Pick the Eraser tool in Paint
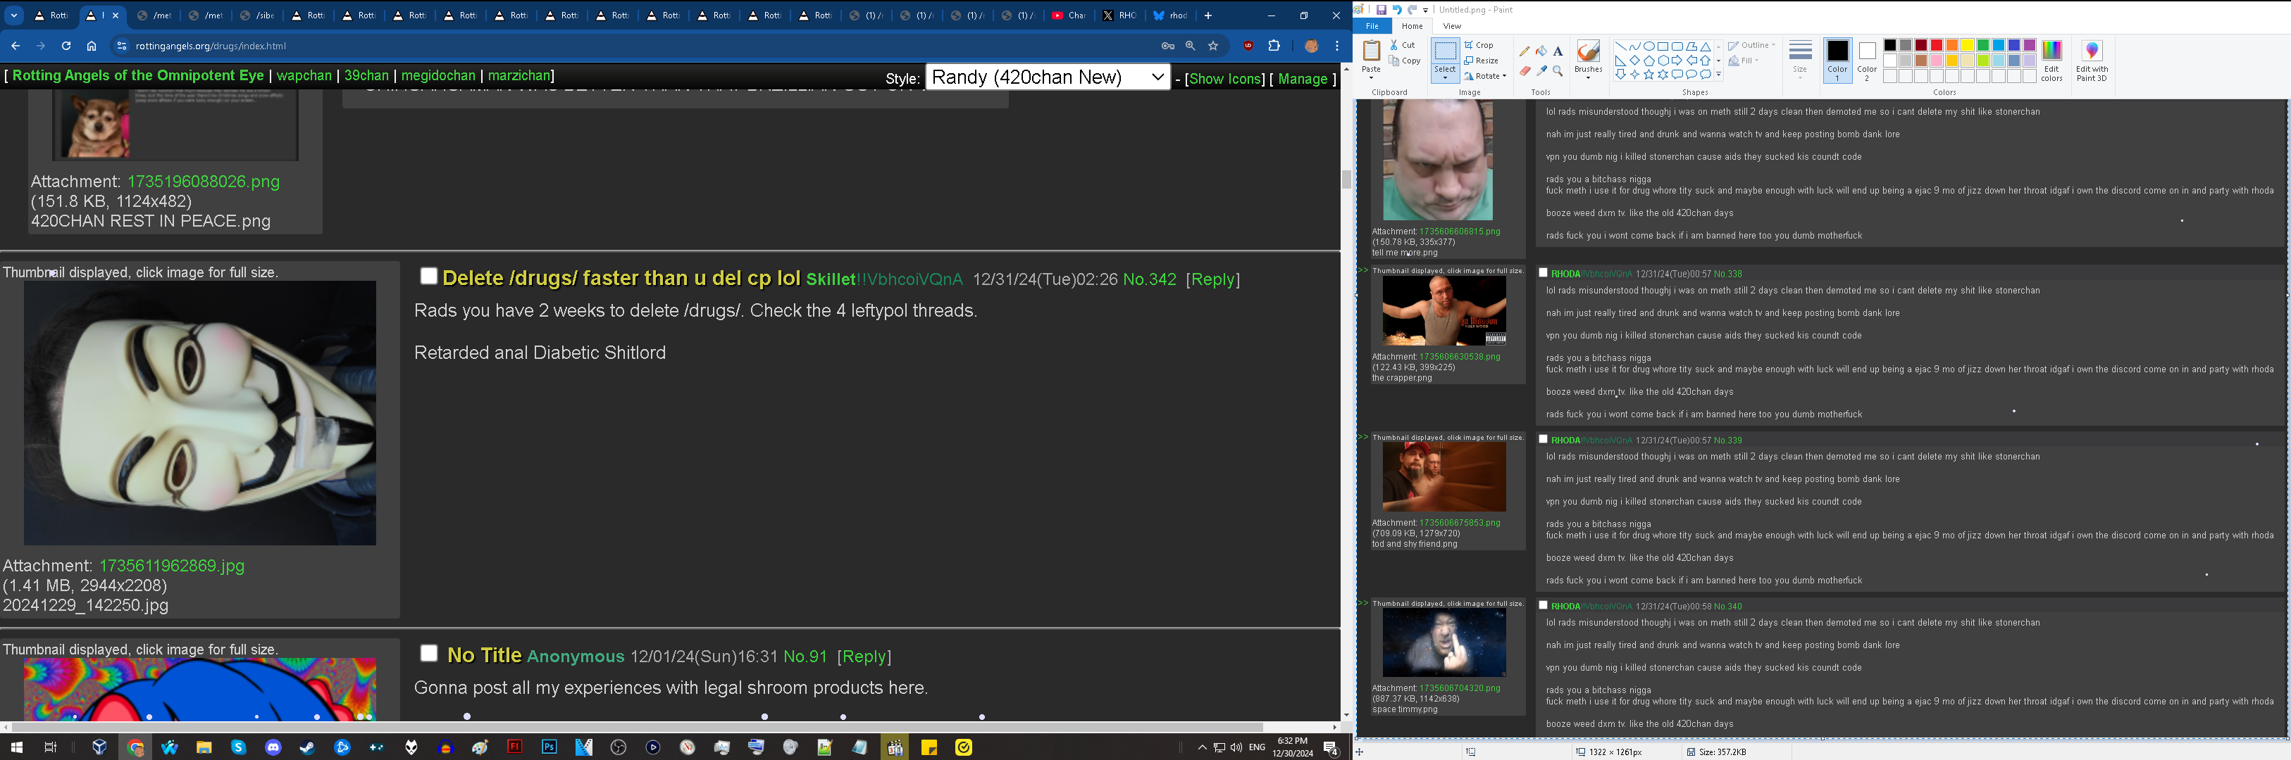The width and height of the screenshot is (2291, 760). tap(1525, 70)
